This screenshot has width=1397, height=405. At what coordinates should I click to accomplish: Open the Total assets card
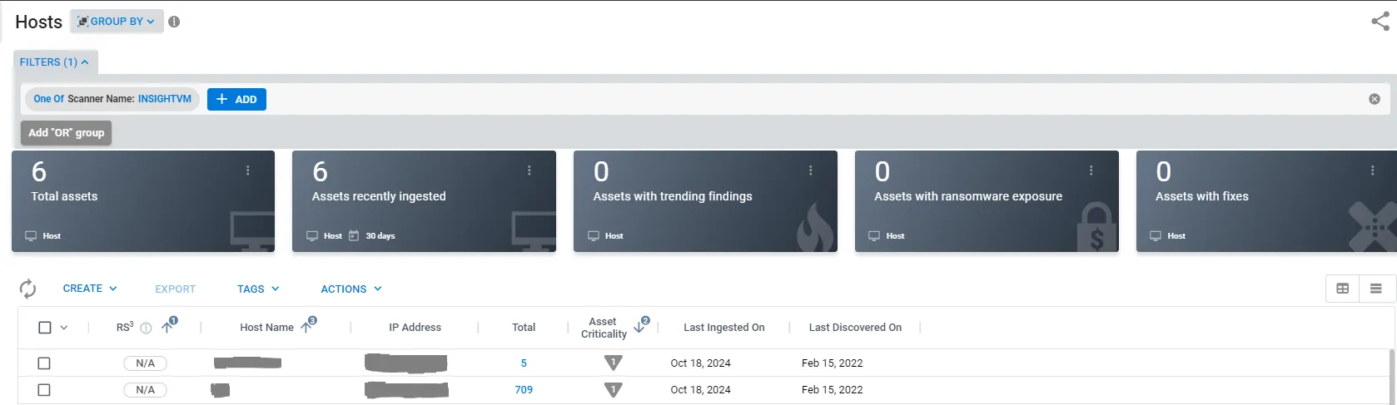pos(143,201)
